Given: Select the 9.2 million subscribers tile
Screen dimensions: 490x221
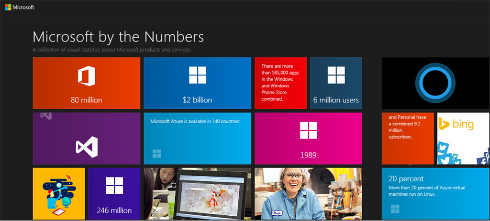Looking at the screenshot, I should pyautogui.click(x=408, y=138).
